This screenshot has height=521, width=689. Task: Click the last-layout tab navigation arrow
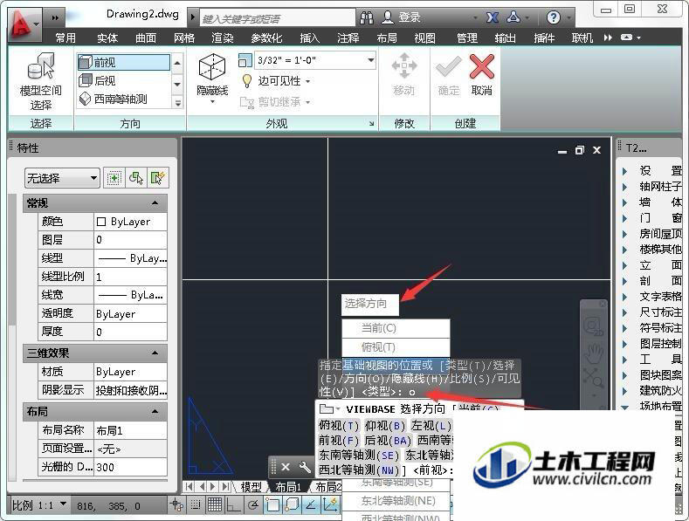point(226,486)
